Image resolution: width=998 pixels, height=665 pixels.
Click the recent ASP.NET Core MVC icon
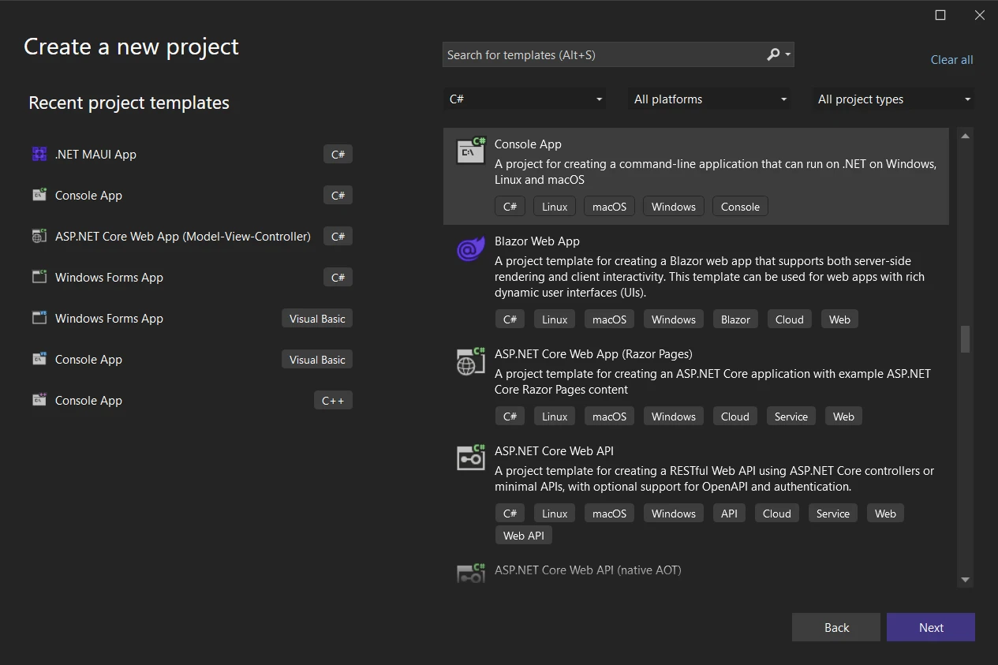click(39, 237)
